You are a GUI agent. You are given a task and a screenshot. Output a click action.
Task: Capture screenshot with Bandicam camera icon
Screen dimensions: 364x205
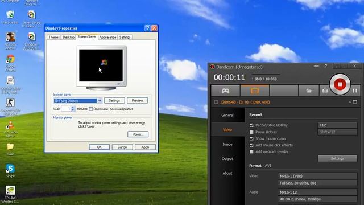click(x=325, y=91)
